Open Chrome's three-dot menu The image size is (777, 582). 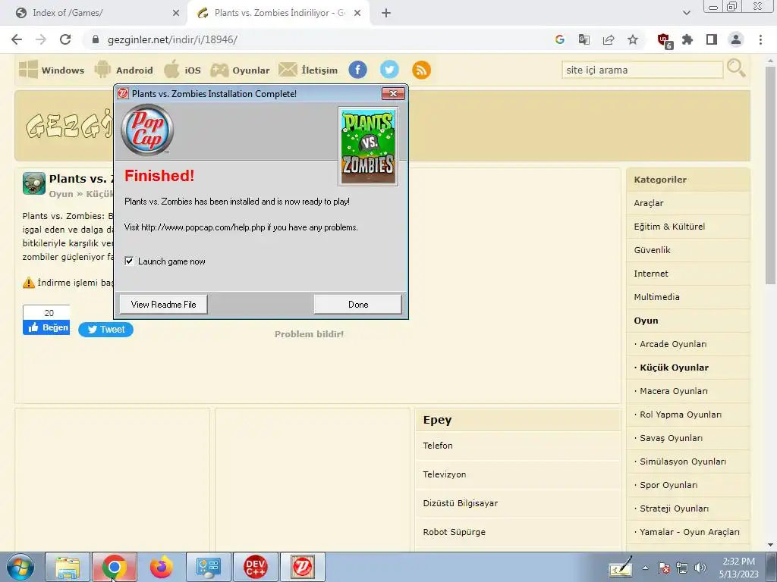coord(760,39)
